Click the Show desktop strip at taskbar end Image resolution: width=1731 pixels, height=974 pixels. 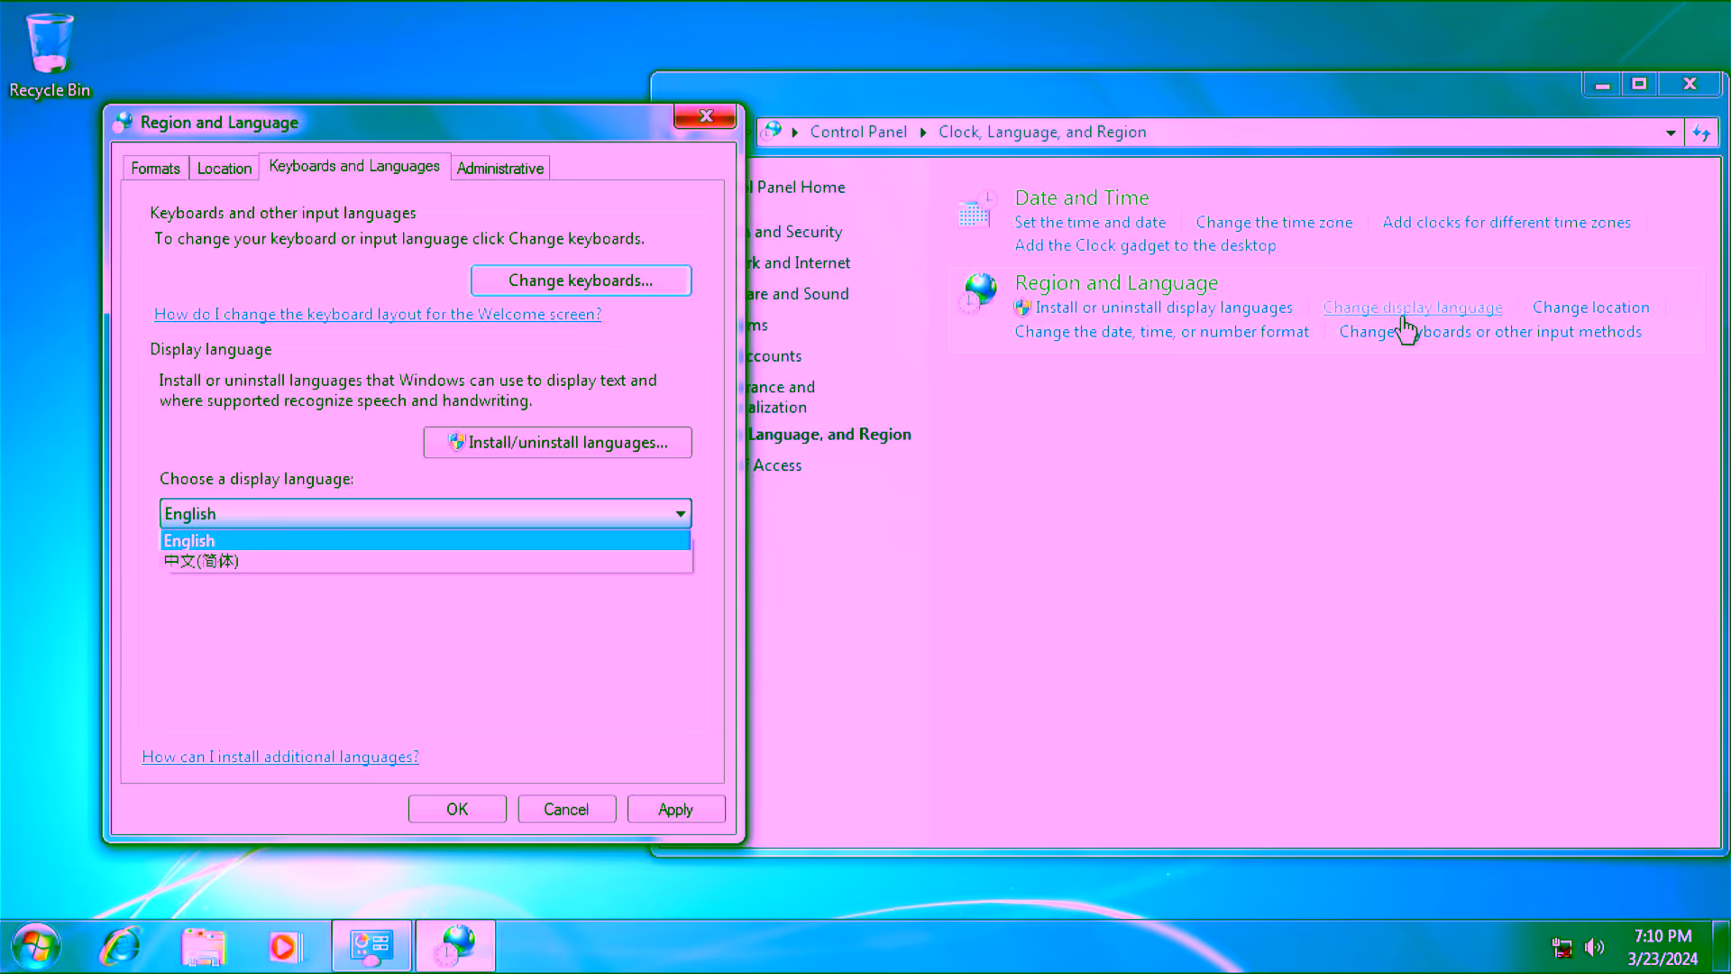[x=1722, y=947]
